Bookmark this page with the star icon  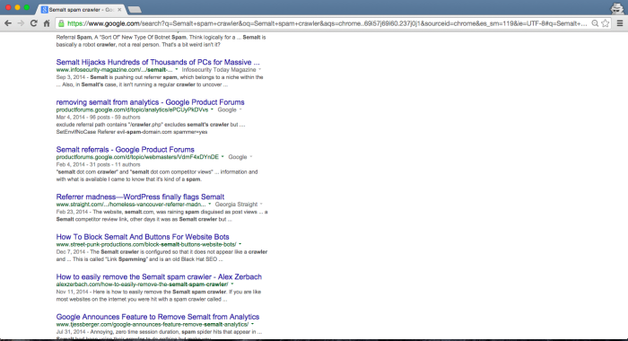click(606, 23)
